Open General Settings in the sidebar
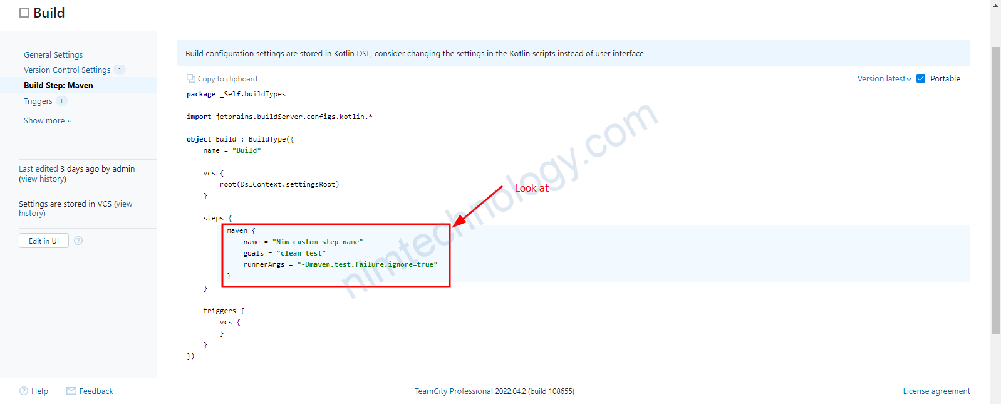Screen dimensions: 1001x404 click(53, 54)
